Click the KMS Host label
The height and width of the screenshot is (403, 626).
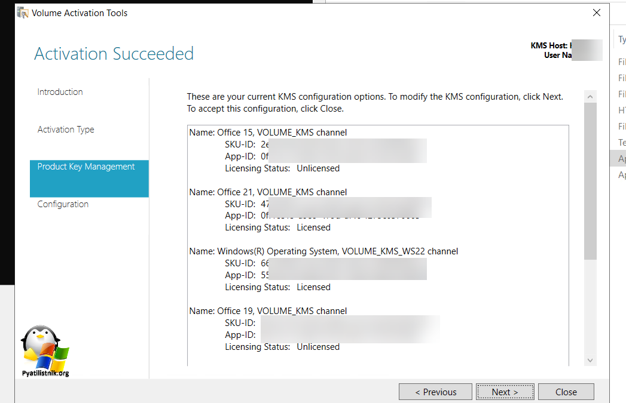[551, 45]
